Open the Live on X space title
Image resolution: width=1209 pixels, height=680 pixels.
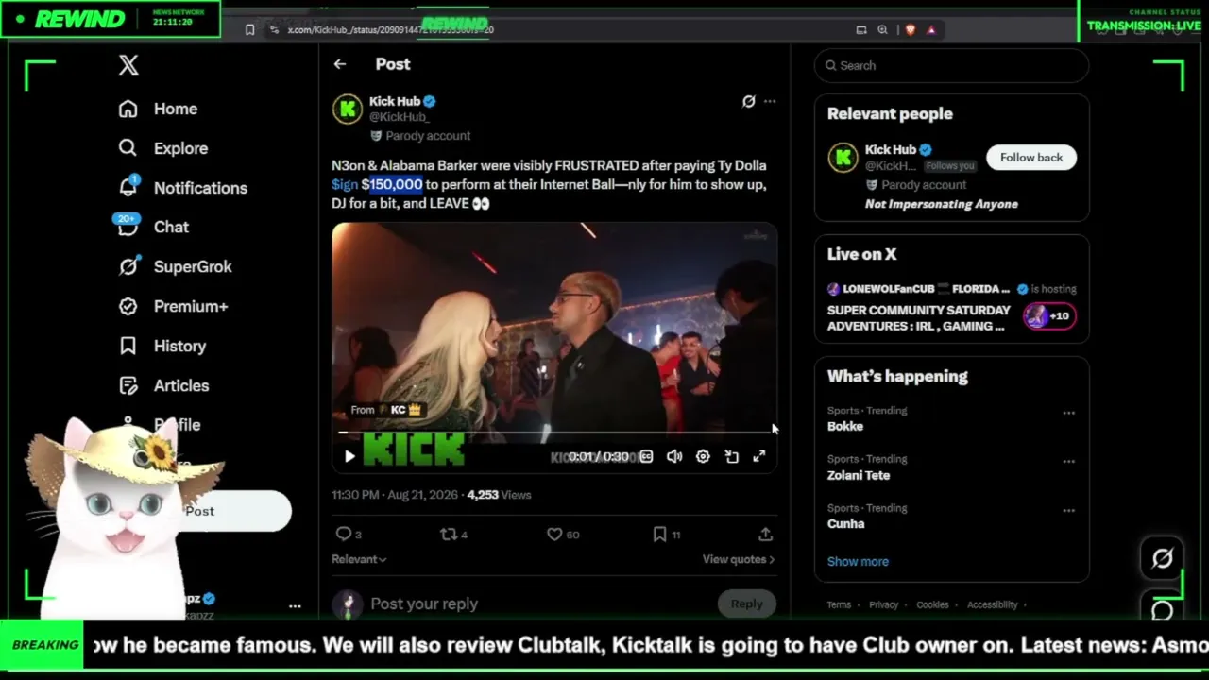point(919,318)
